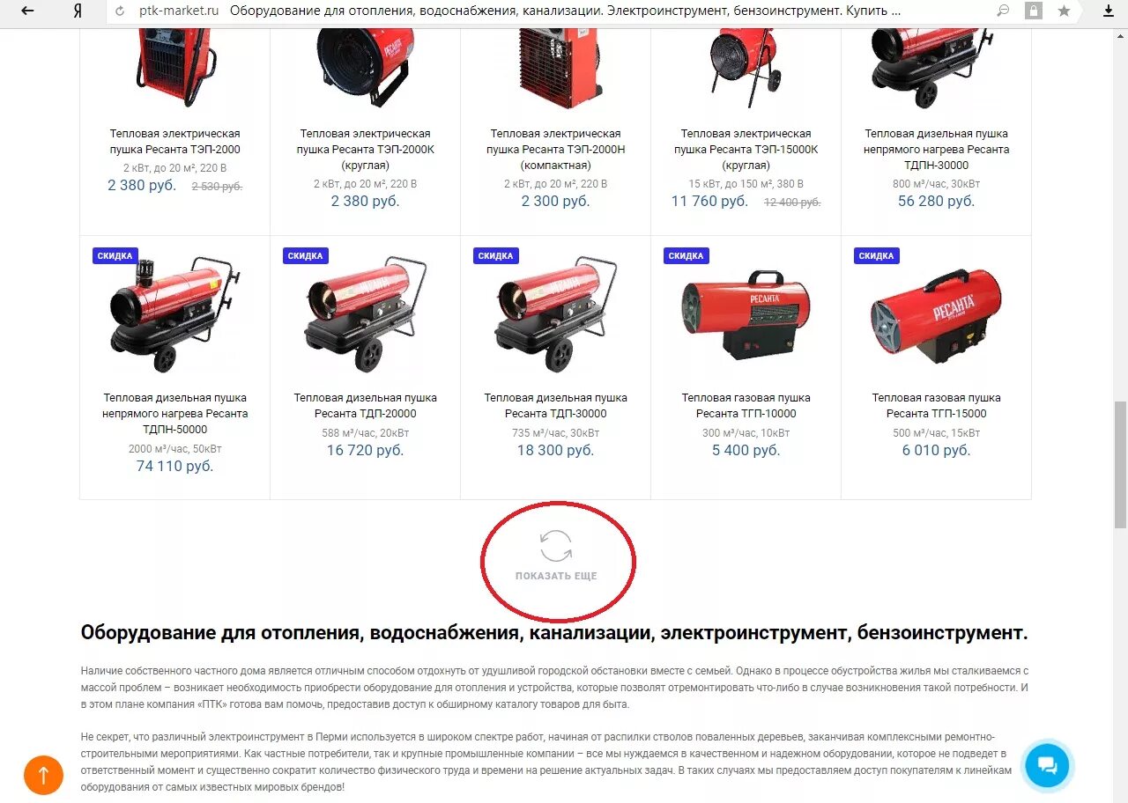Screen dimensions: 1128x803
Task: Click the Показать еще button
Action: coord(556,576)
